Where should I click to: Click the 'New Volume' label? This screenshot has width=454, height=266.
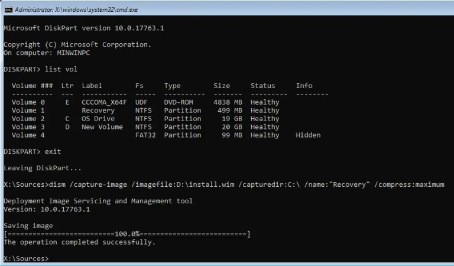click(x=102, y=127)
